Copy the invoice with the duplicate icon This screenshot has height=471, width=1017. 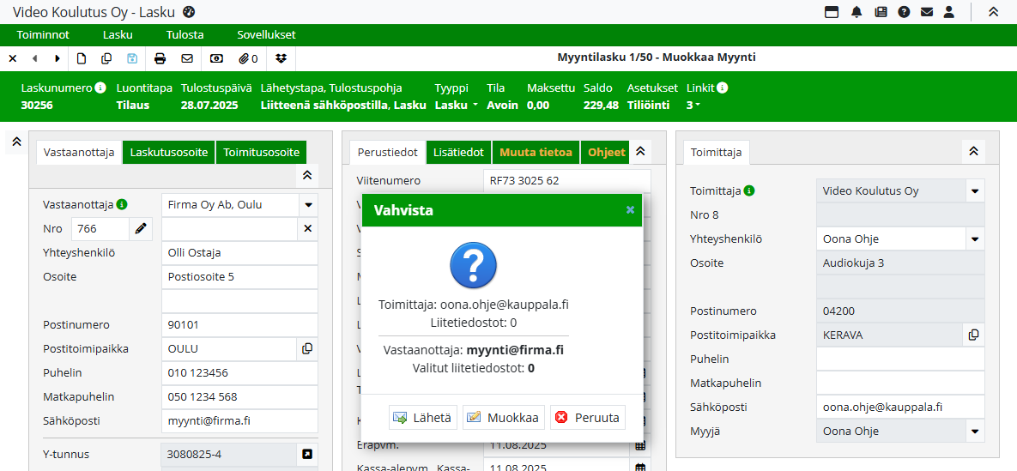coord(106,58)
